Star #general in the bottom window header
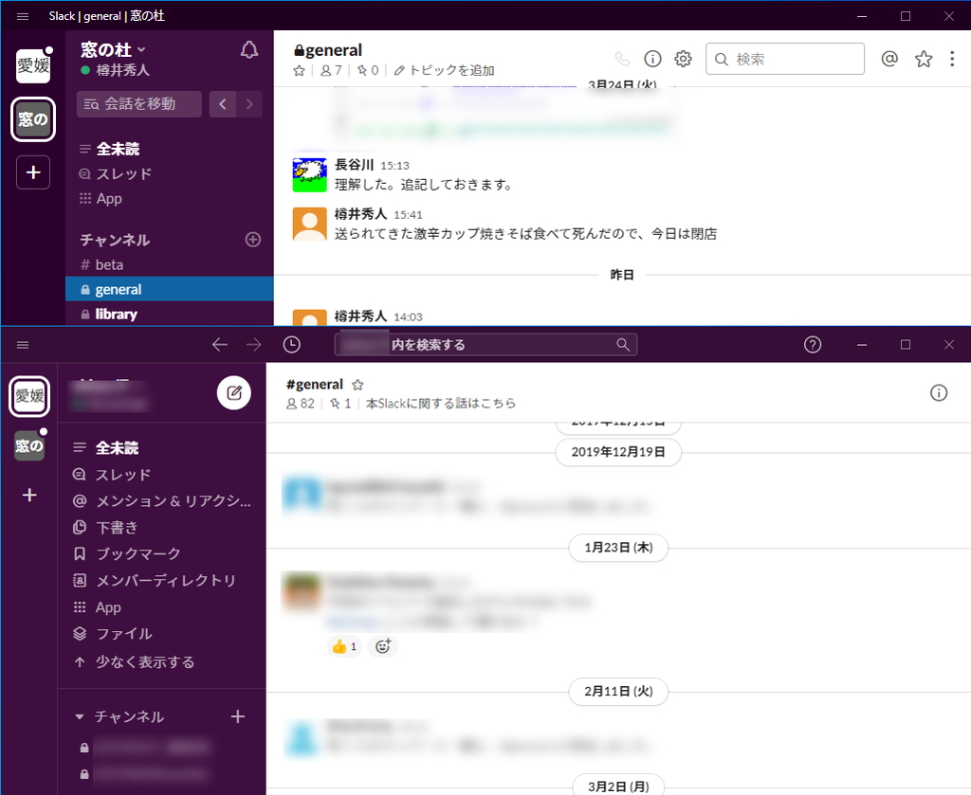The height and width of the screenshot is (795, 971). tap(357, 384)
